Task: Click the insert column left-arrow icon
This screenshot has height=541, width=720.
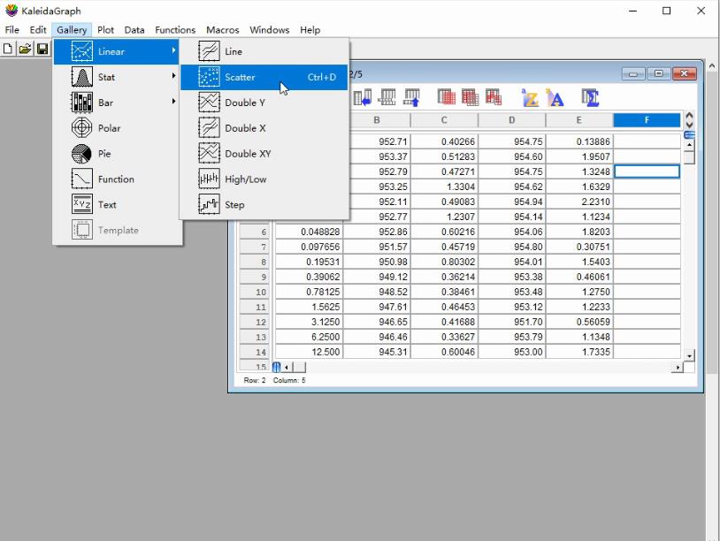Action: [x=363, y=98]
